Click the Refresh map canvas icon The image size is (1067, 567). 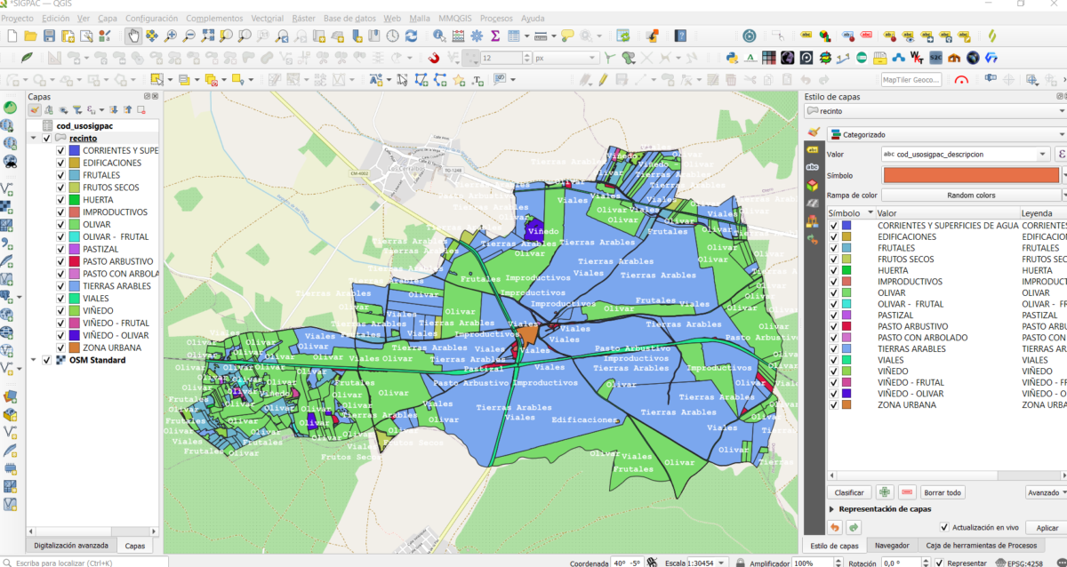point(411,36)
